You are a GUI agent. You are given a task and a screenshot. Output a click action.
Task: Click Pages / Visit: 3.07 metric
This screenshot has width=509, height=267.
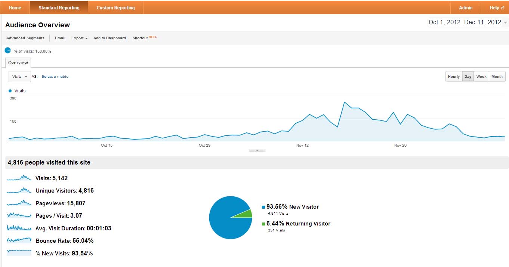click(59, 216)
